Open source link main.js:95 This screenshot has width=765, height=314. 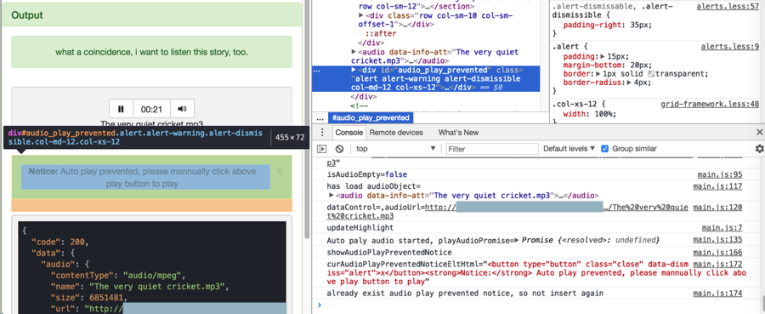click(x=720, y=174)
